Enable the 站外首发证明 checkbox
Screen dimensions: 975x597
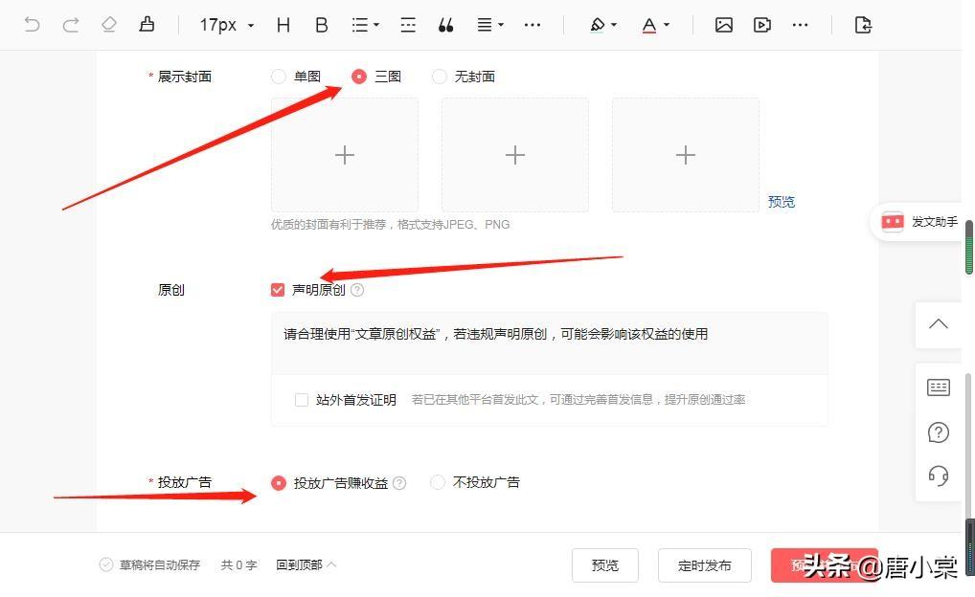coord(302,400)
